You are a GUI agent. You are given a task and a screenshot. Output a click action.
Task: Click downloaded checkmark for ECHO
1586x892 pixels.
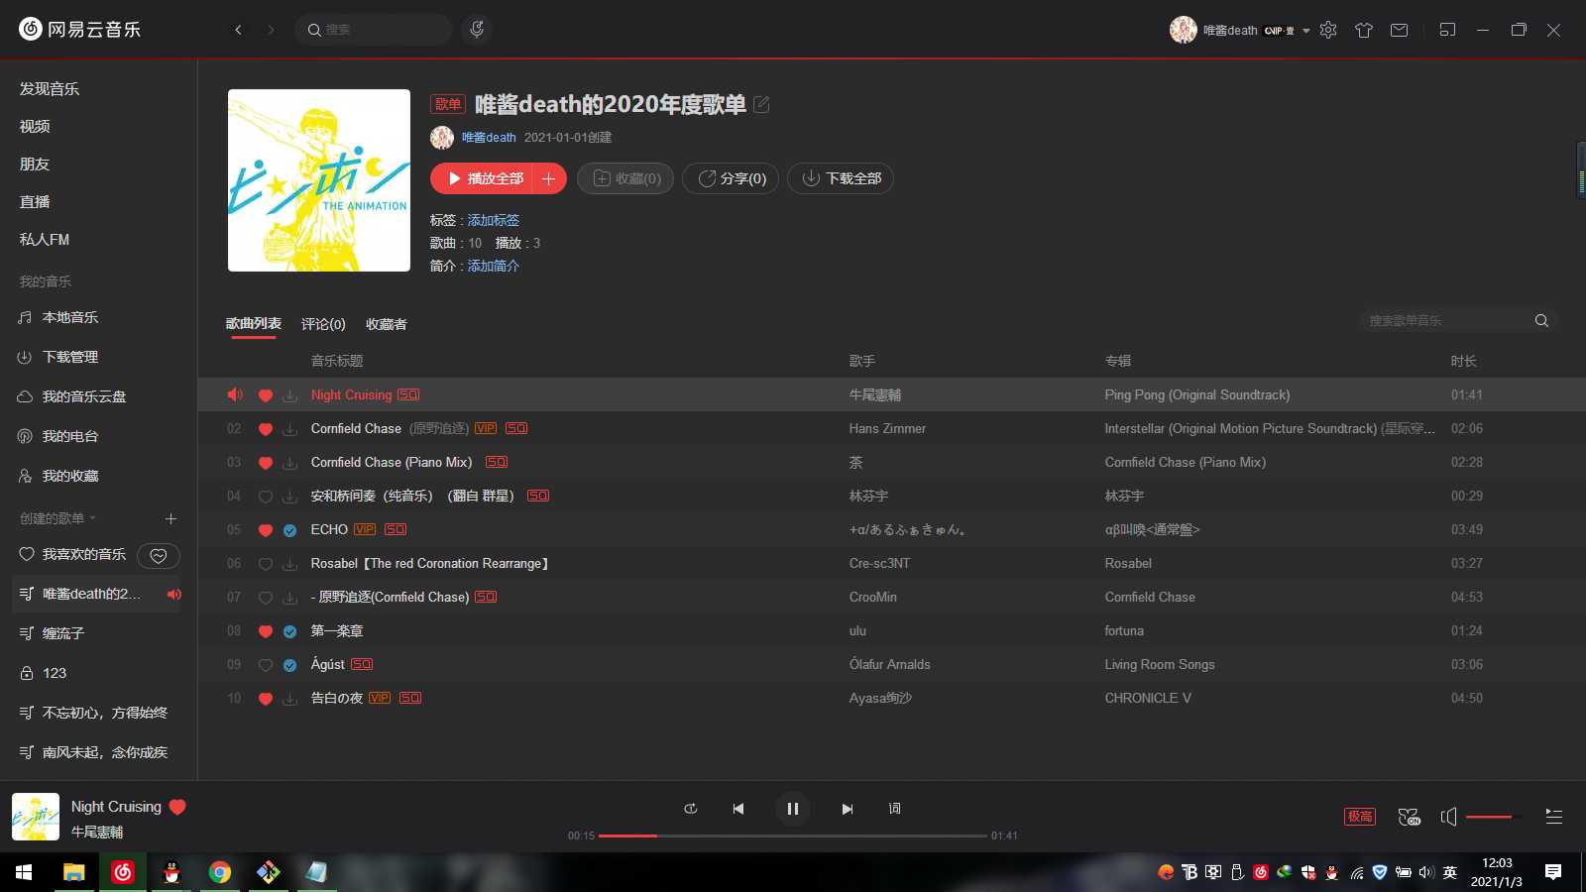(290, 530)
